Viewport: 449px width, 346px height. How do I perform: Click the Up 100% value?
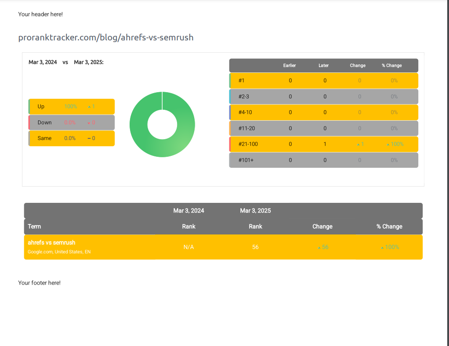pos(71,106)
